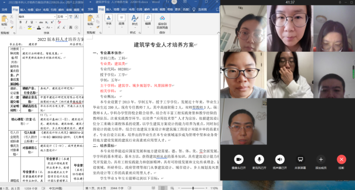Click the zoom slider in right window status bar

tap(193, 188)
